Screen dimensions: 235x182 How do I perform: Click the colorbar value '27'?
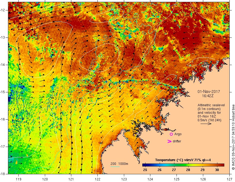[x=174, y=170]
